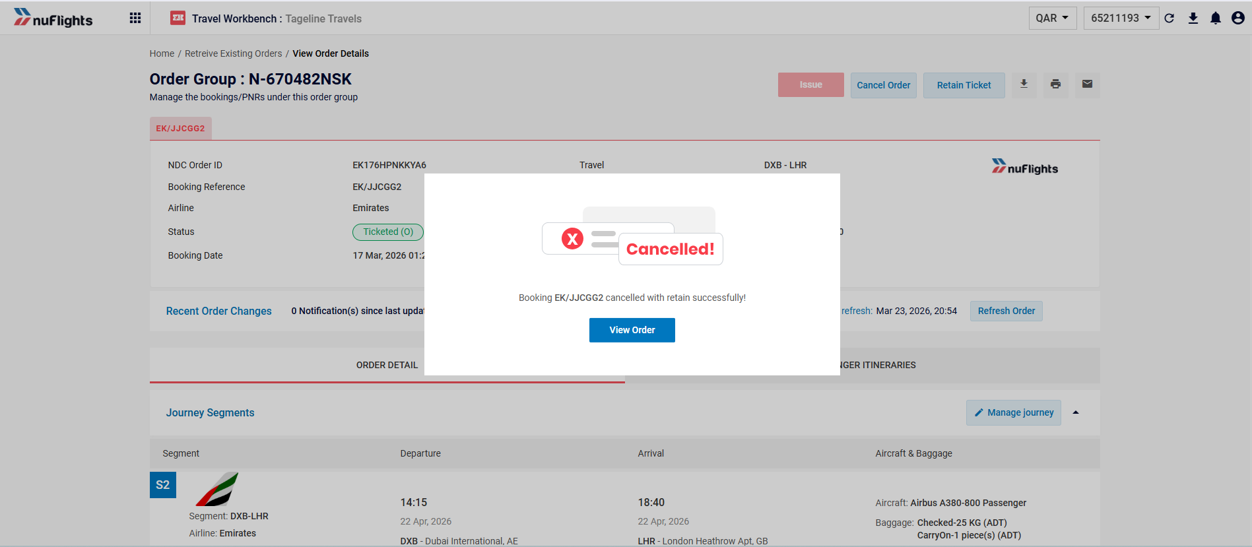The image size is (1252, 547).
Task: Click the NDC Order ID value EK176HPNKKYA6
Action: point(389,165)
